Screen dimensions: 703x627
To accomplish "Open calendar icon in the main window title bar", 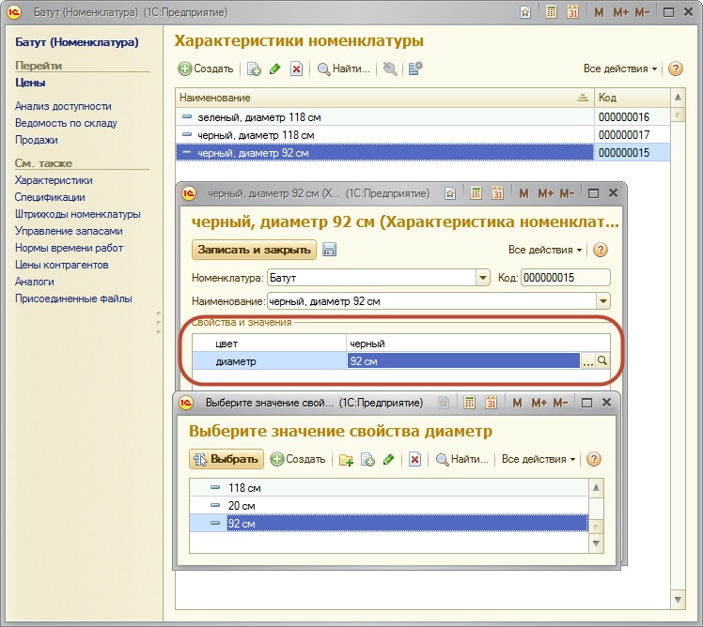I will pyautogui.click(x=570, y=12).
